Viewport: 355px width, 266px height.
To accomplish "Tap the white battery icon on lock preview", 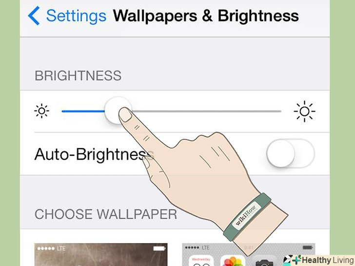I will pyautogui.click(x=159, y=248).
